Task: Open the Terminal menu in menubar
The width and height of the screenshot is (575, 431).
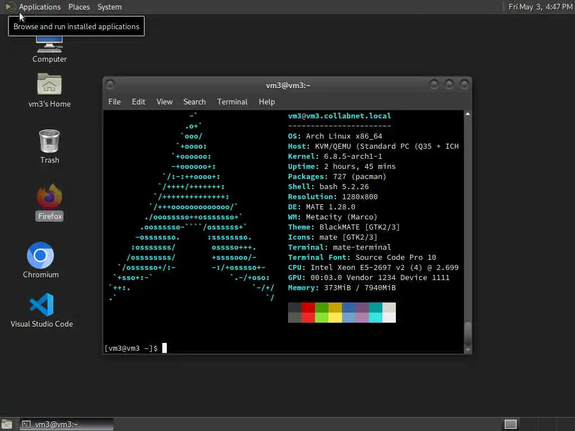Action: point(232,102)
